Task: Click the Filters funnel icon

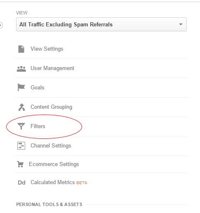Action: [x=21, y=126]
